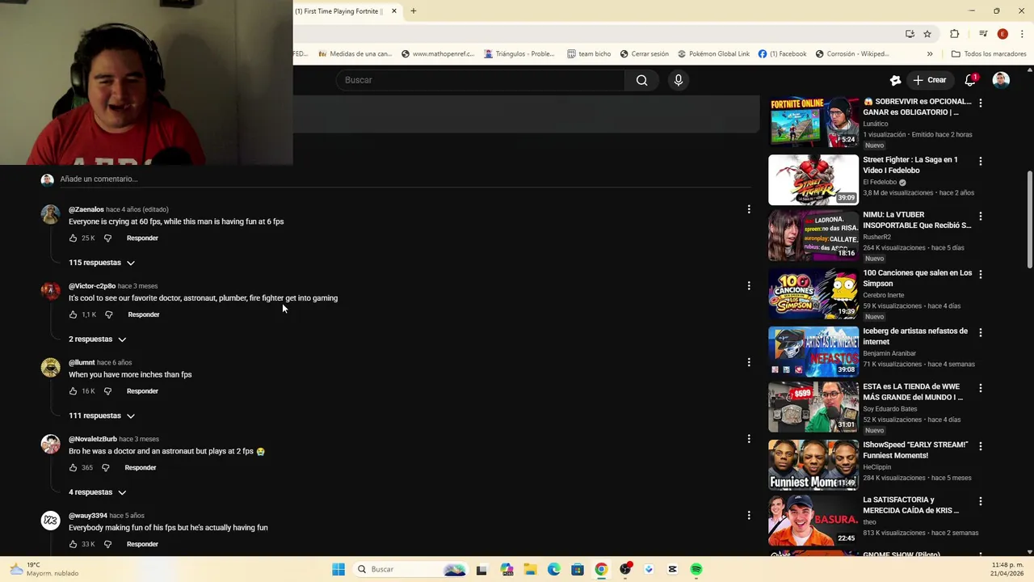Show more bookmarks with double chevron
The image size is (1034, 582).
point(930,54)
